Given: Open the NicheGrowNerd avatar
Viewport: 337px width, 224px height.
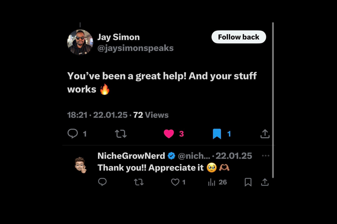Looking at the screenshot, I should [80, 165].
